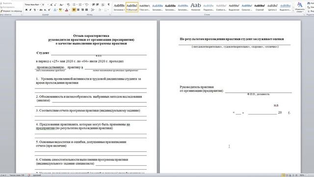
Task: Apply subscript formatting
Action: pyautogui.click(x=45, y=10)
